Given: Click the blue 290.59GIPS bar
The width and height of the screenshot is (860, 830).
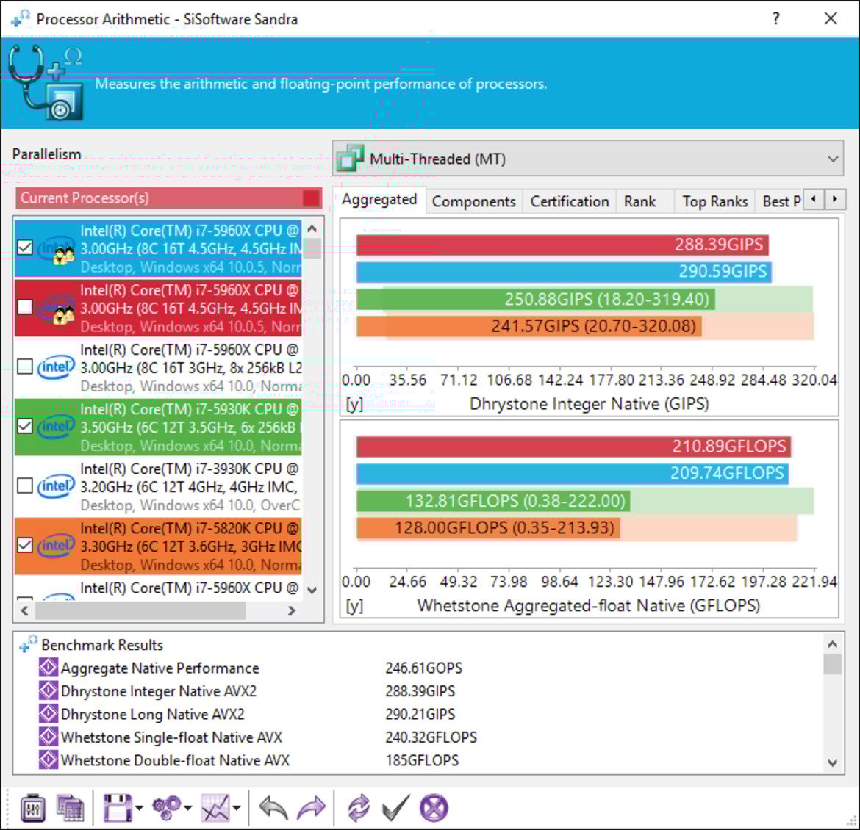Looking at the screenshot, I should click(564, 272).
